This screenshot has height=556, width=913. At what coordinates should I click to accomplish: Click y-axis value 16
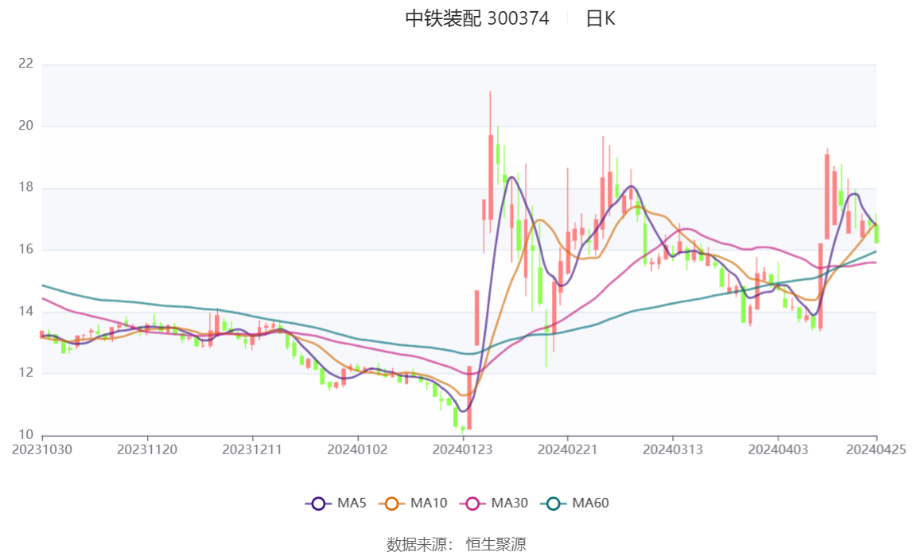tap(25, 249)
